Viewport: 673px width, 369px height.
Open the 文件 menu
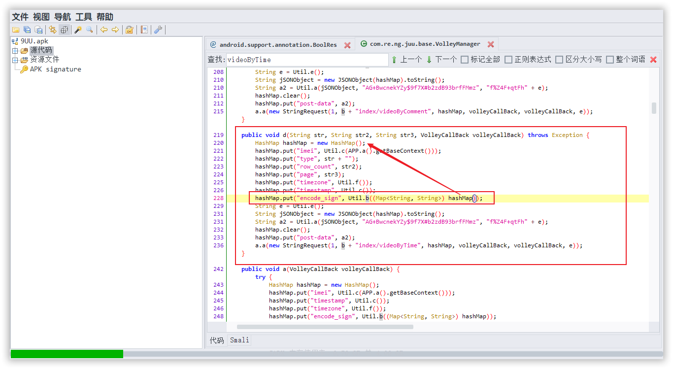(x=20, y=17)
